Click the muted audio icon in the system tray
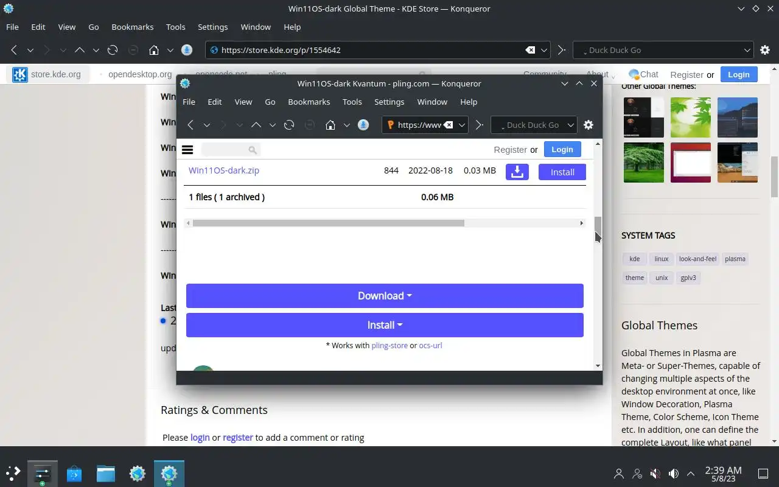 coord(655,473)
